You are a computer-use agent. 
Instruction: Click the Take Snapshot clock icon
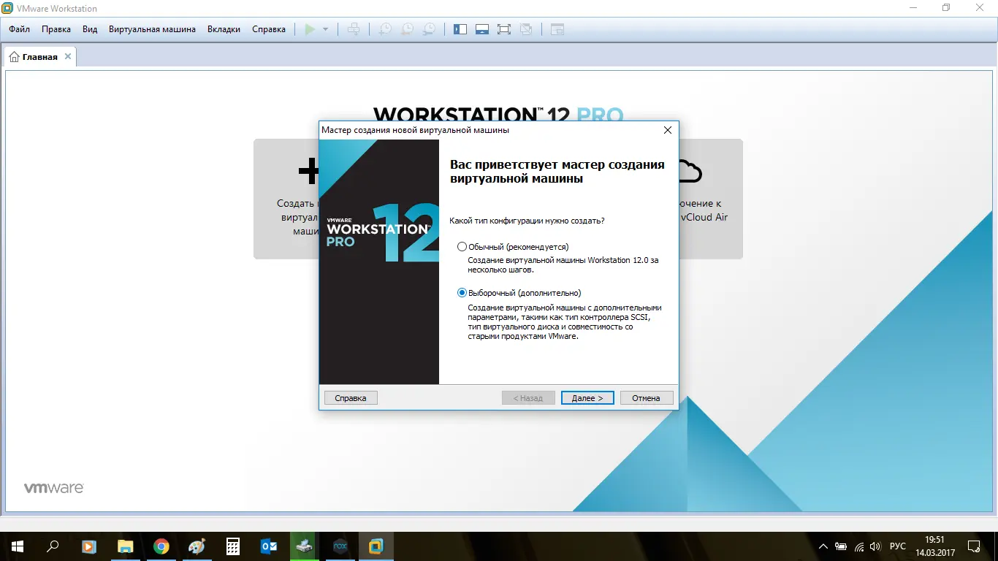click(x=384, y=29)
